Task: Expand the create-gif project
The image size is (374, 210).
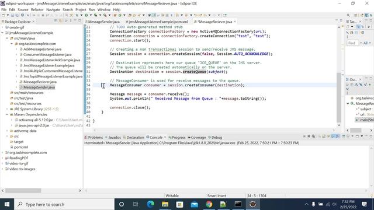Action: pyautogui.click(x=2, y=27)
